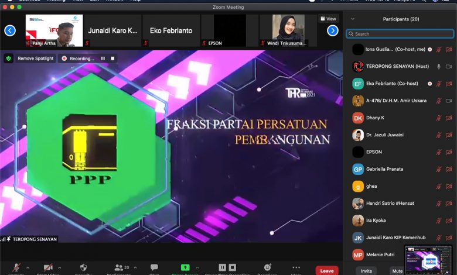Screen dimensions: 457x275
Task: Select the Panji Artha video tile
Action: tap(54, 30)
